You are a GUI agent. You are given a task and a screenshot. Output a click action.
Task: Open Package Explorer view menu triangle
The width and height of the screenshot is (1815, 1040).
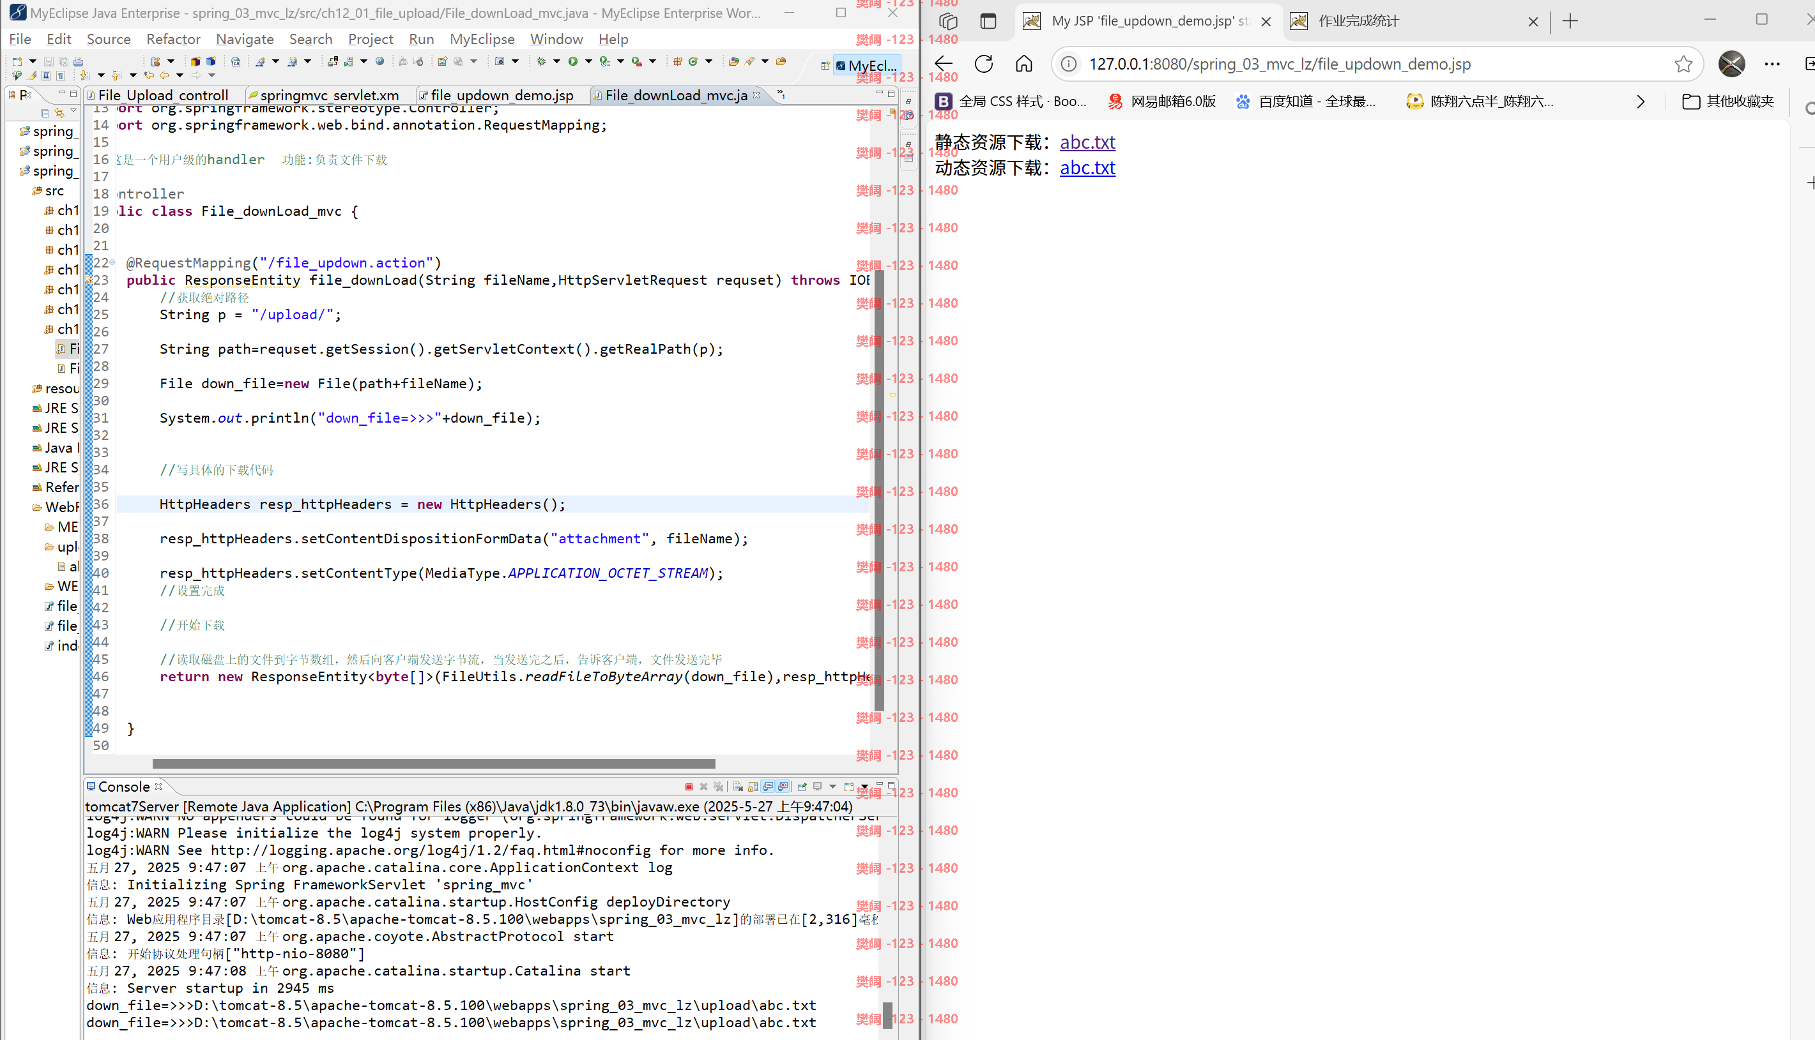click(x=73, y=110)
